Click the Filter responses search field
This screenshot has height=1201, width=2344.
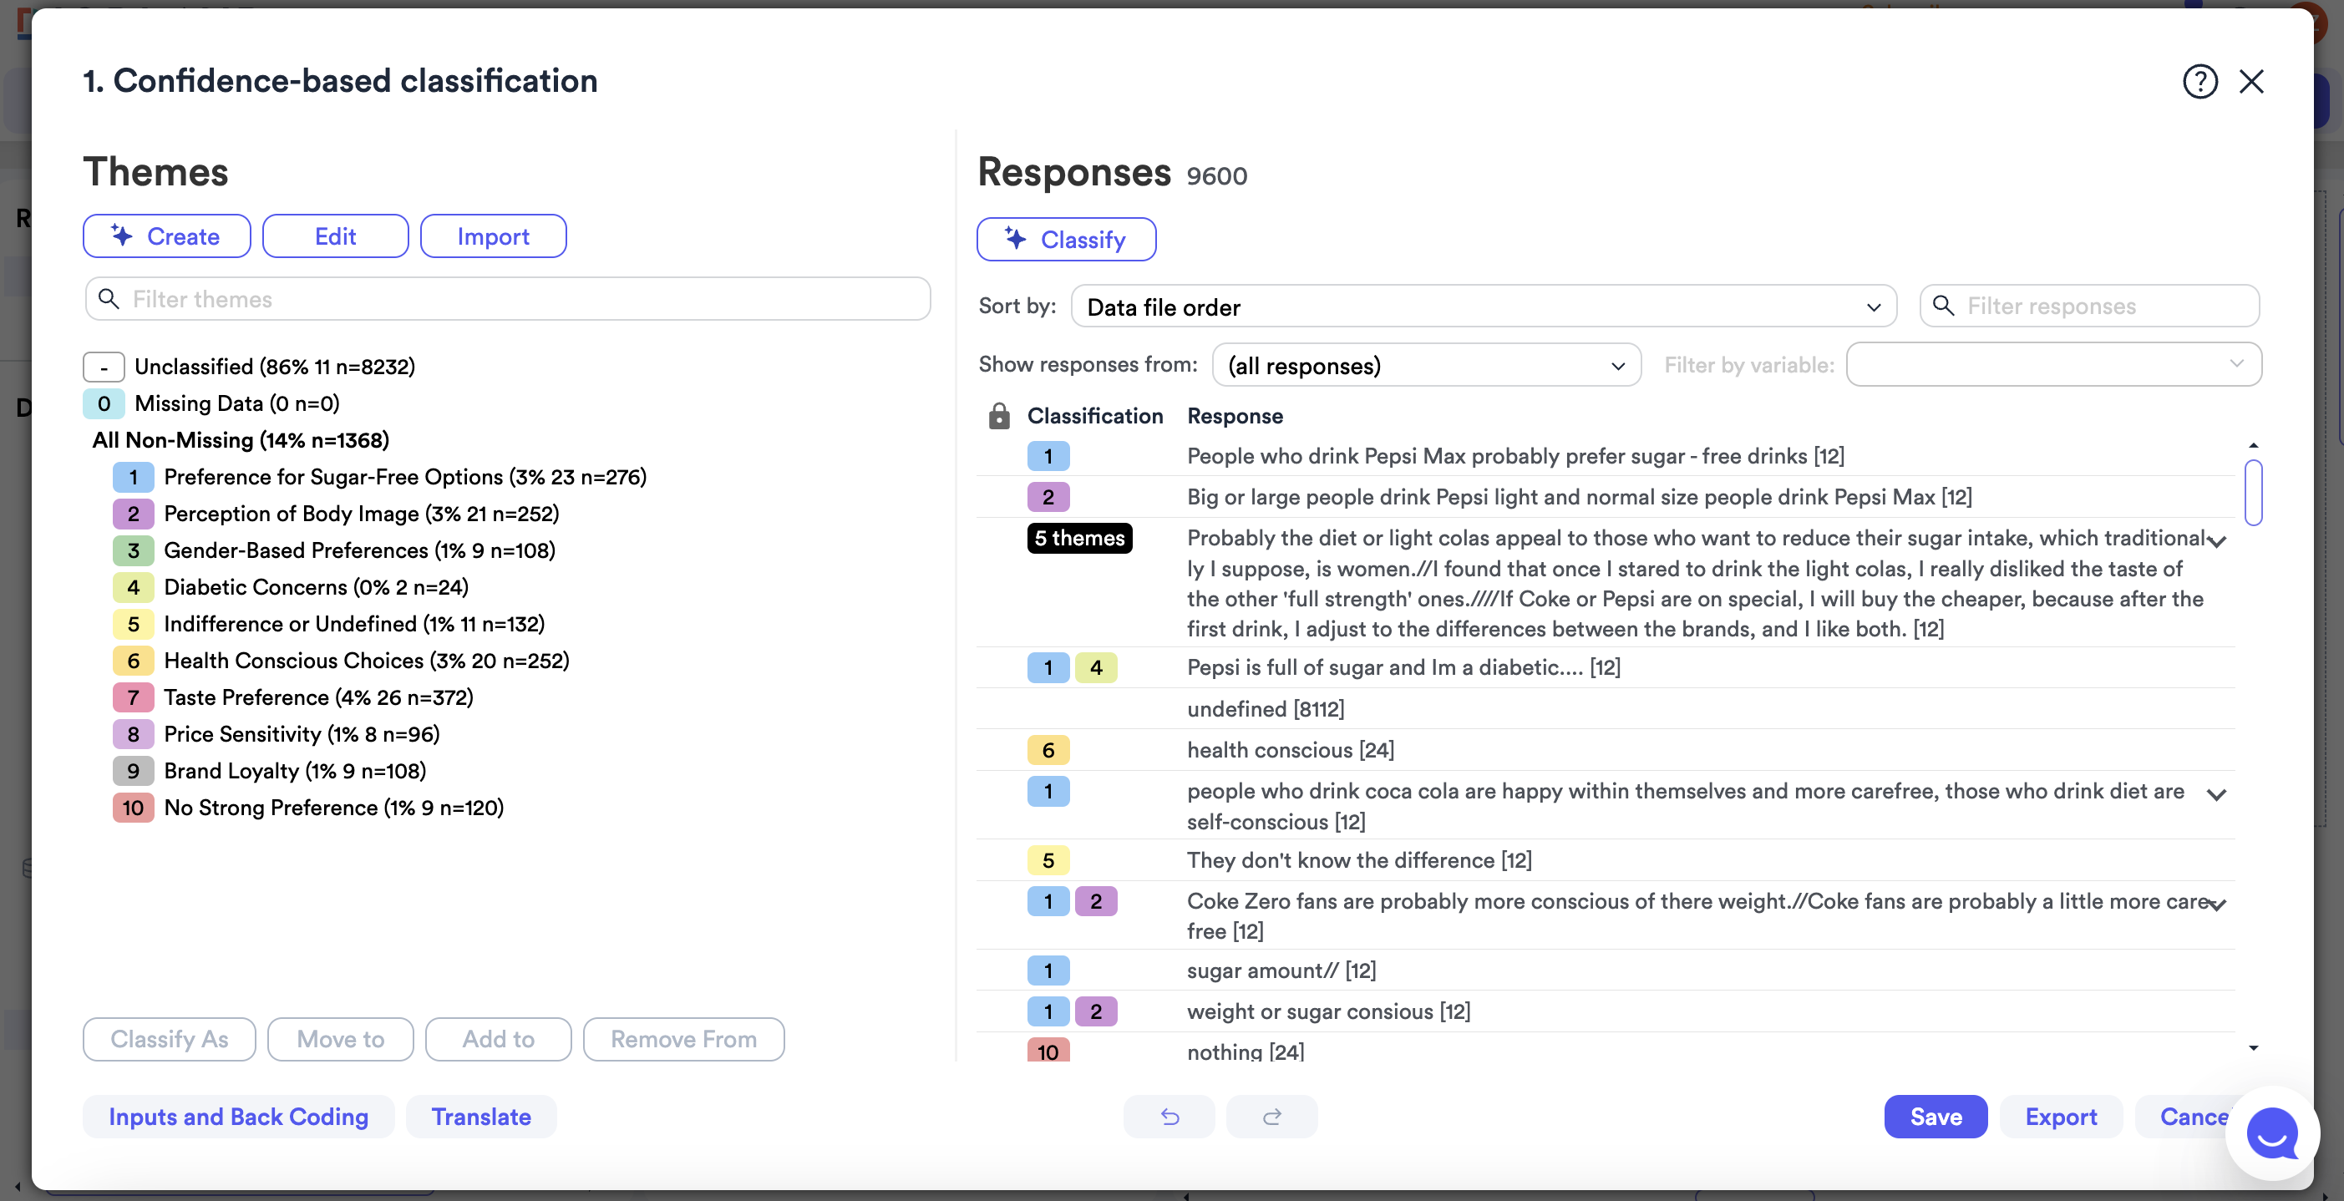click(x=2089, y=306)
